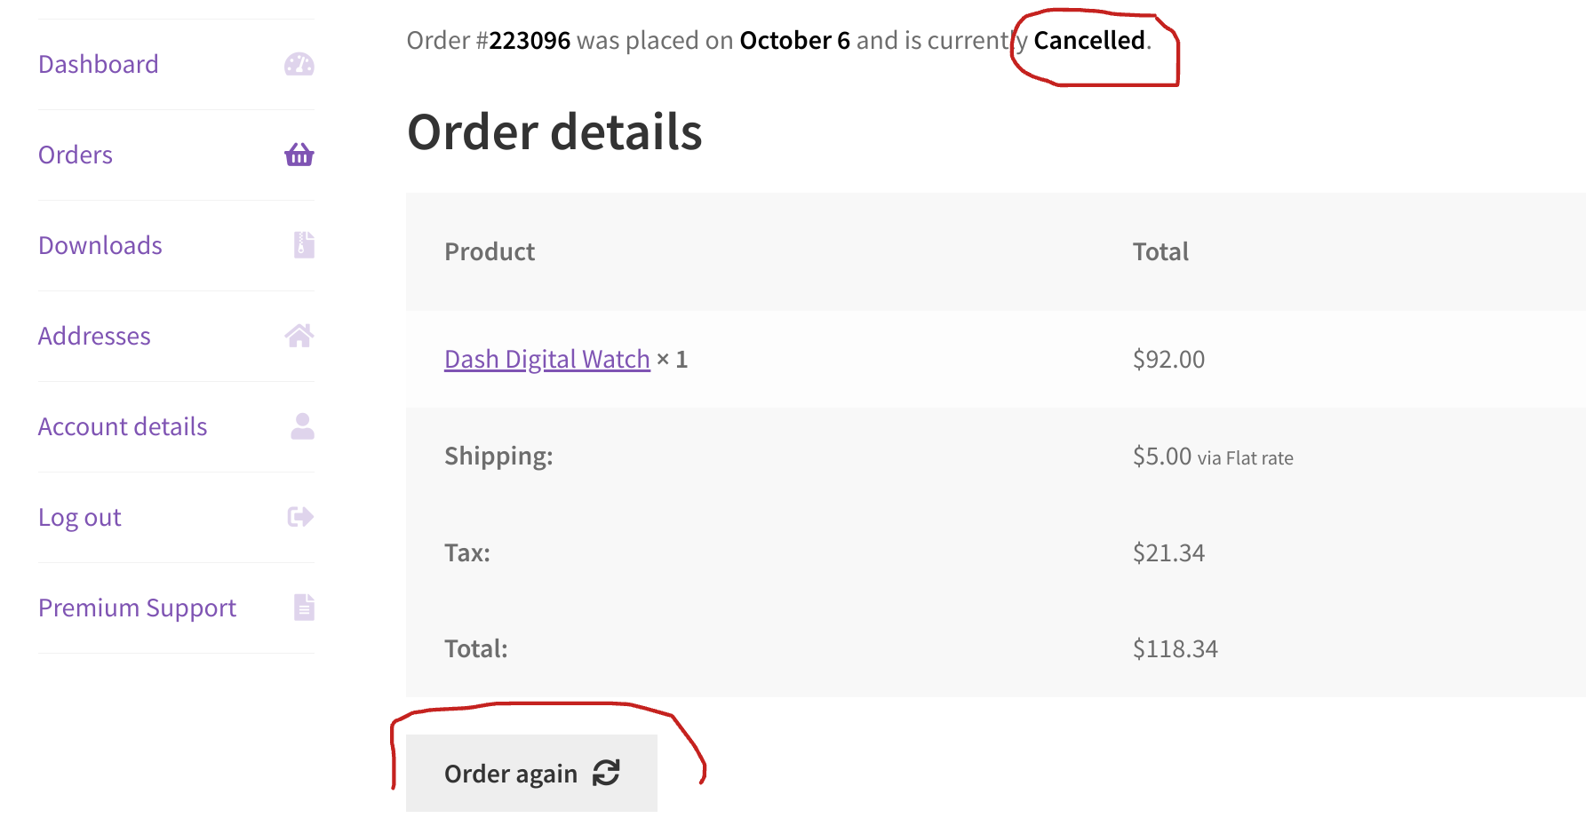Click the Orders basket icon

pyautogui.click(x=299, y=155)
